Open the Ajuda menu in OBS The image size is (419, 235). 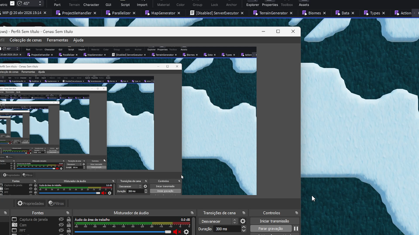pos(78,40)
